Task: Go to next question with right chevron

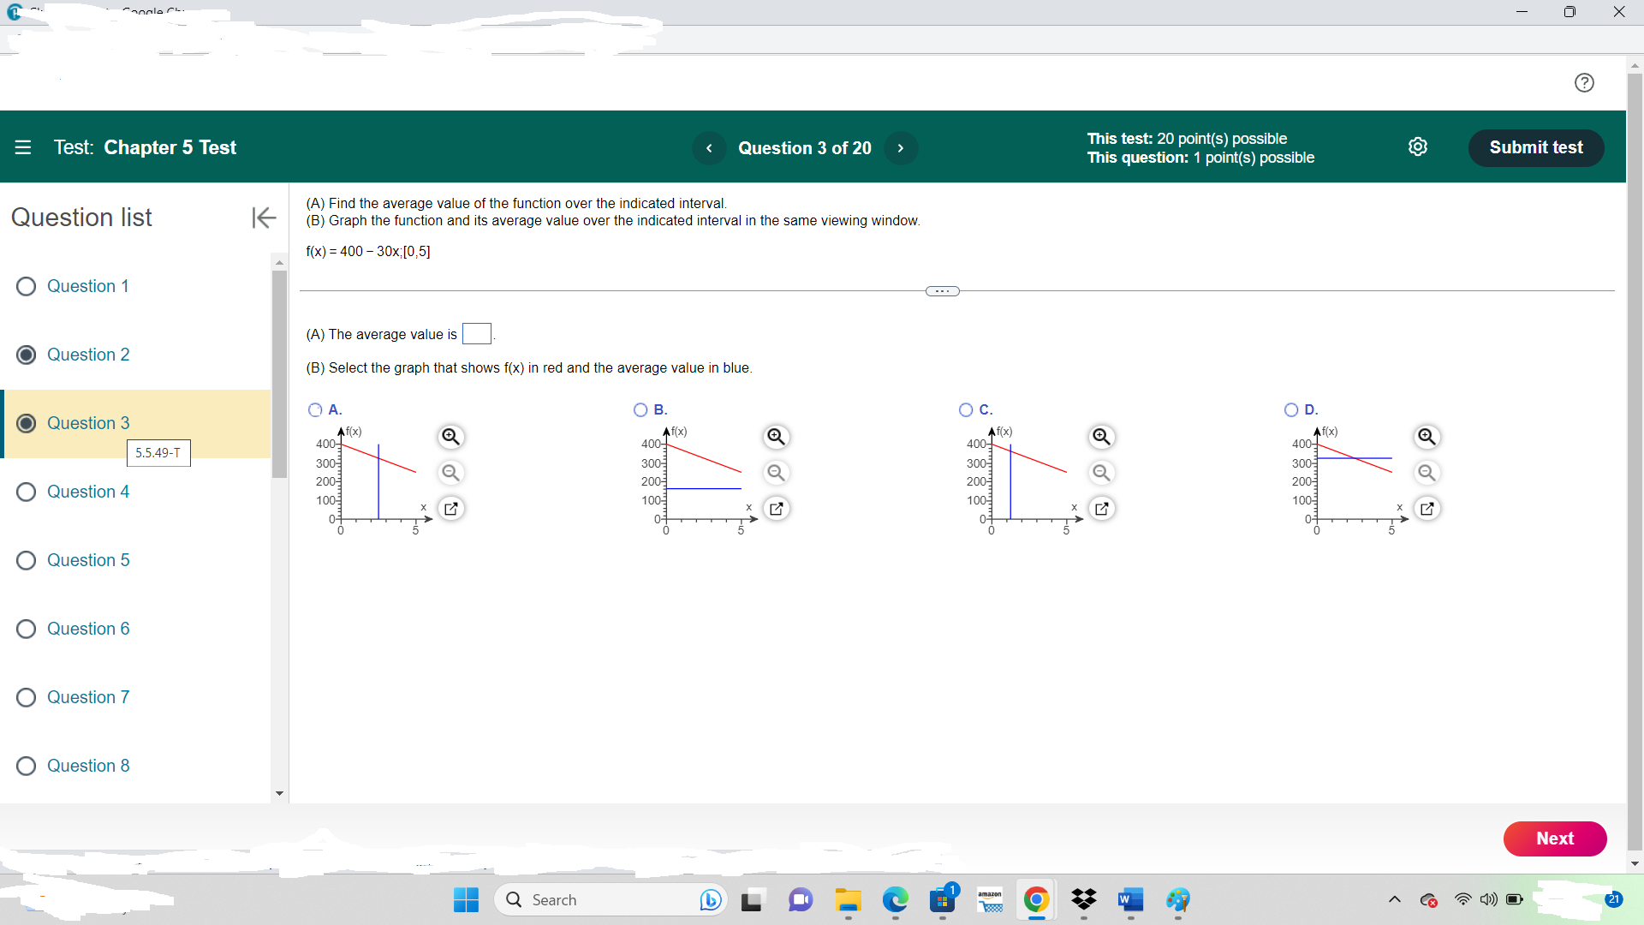Action: pos(901,148)
